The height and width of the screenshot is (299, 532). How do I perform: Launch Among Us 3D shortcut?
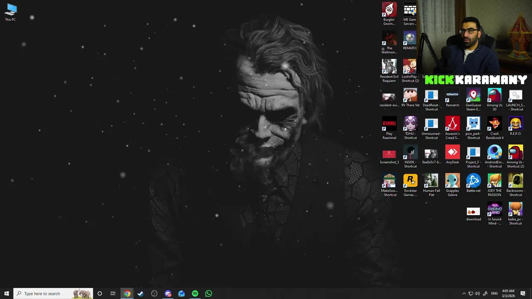pos(495,100)
